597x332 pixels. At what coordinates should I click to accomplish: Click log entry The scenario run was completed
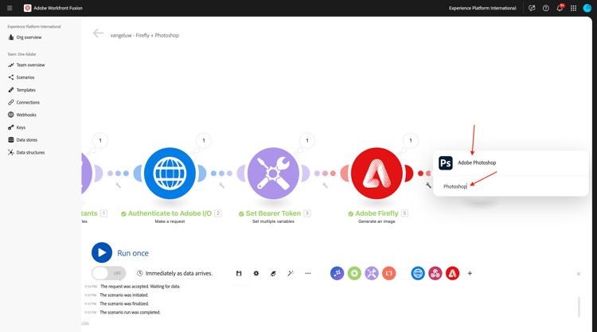click(130, 312)
